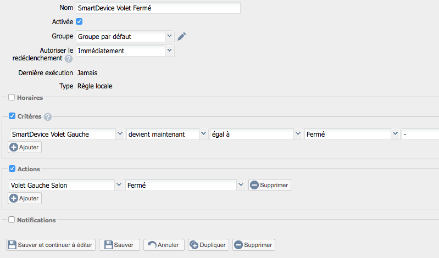Duplicate the rule with Dupliquer
Screen dimensions: 439x258
tap(208, 245)
